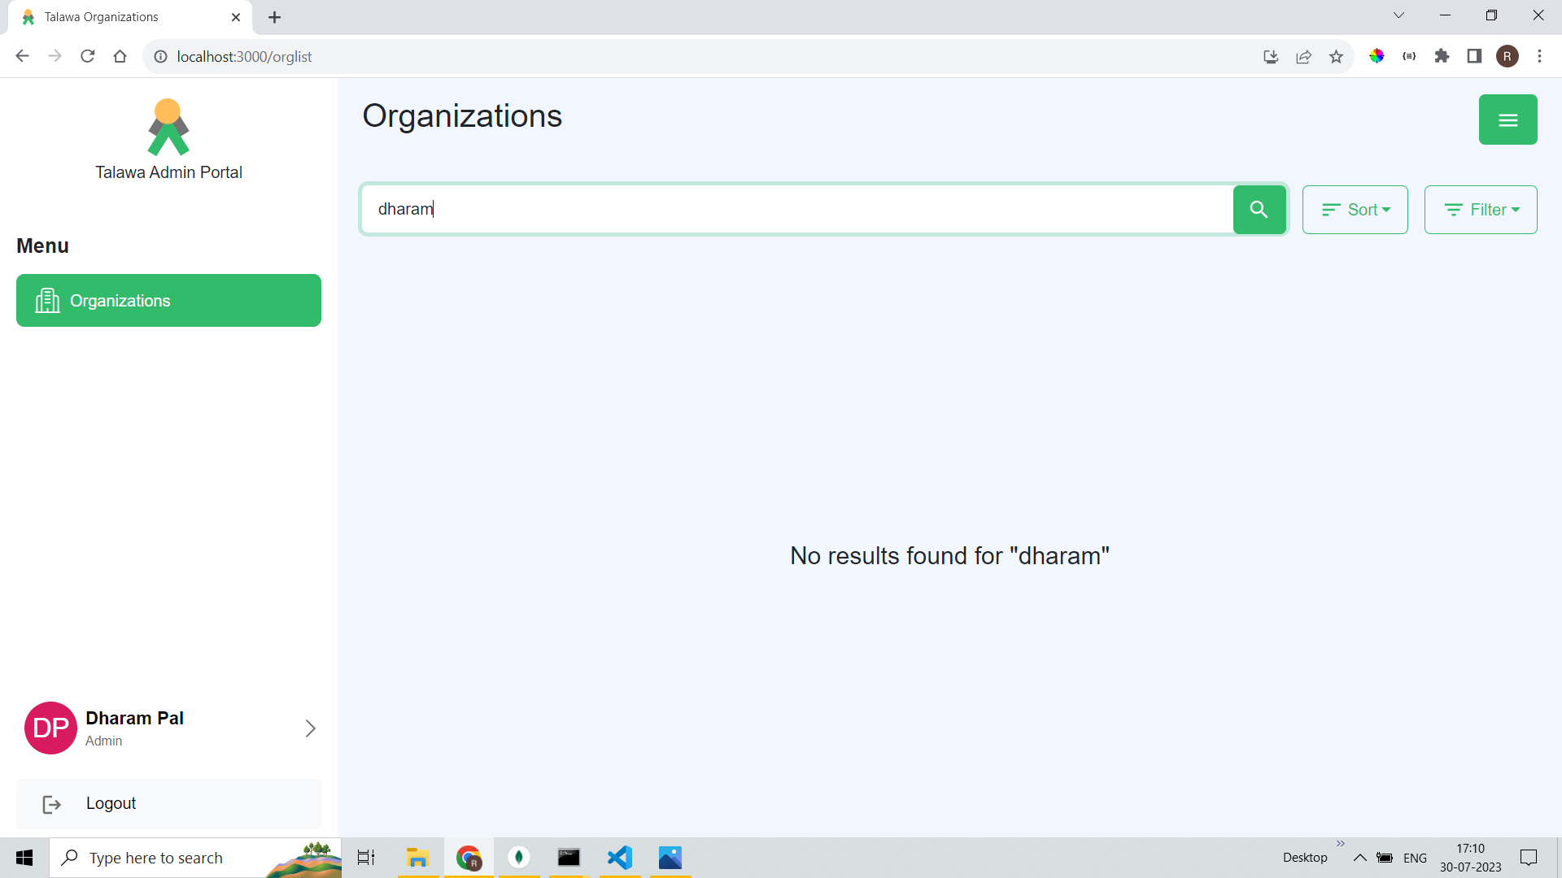Viewport: 1562px width, 878px height.
Task: Click browser forward arrow
Action: 55,56
